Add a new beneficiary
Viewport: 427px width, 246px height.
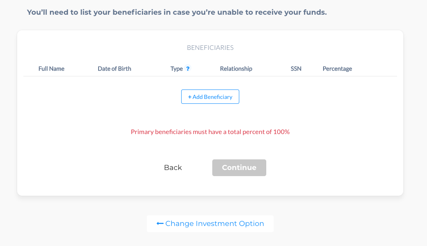click(210, 96)
